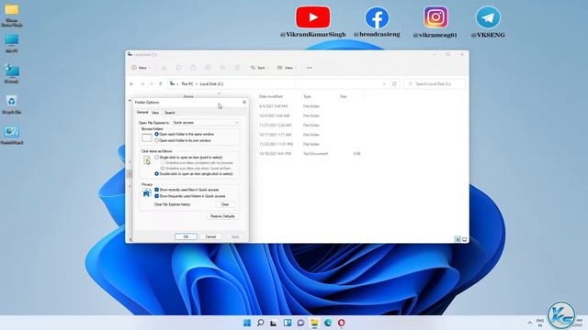The height and width of the screenshot is (330, 588).
Task: Click the Rename icon in Explorer toolbar
Action: 208,68
